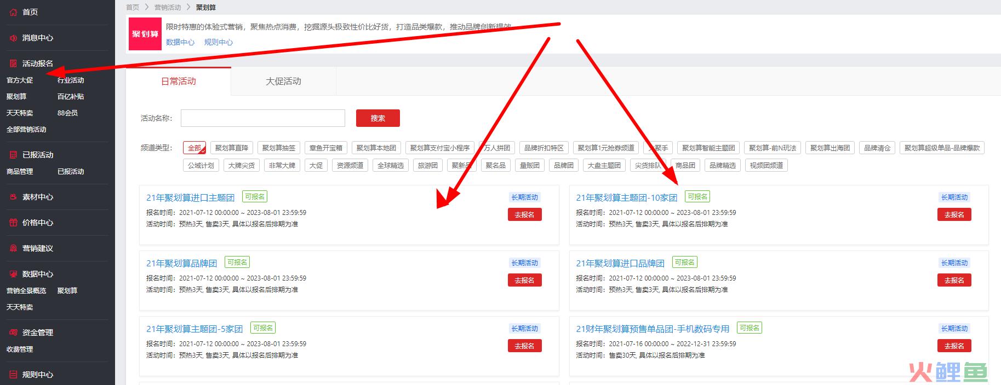The width and height of the screenshot is (1001, 385).
Task: Click the 数据中心 chart icon in sidebar
Action: 13,274
